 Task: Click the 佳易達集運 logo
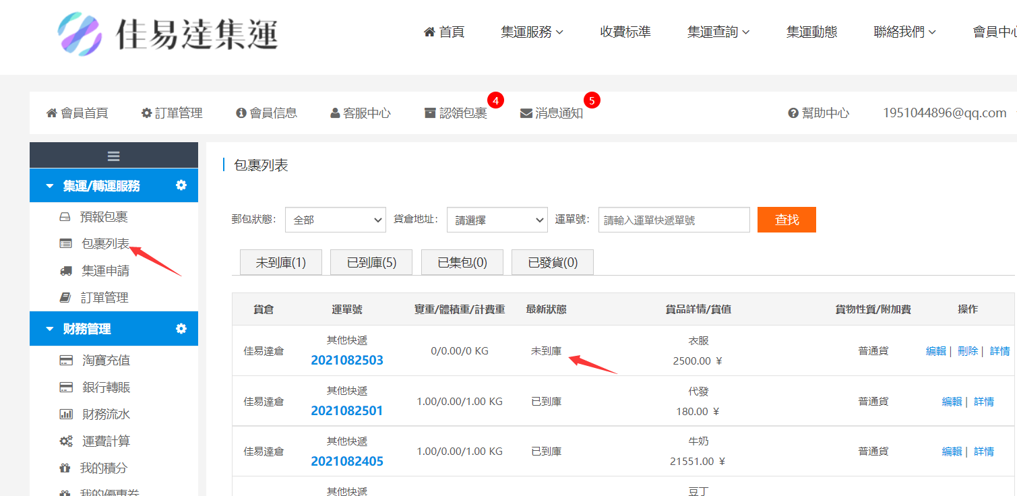click(167, 34)
